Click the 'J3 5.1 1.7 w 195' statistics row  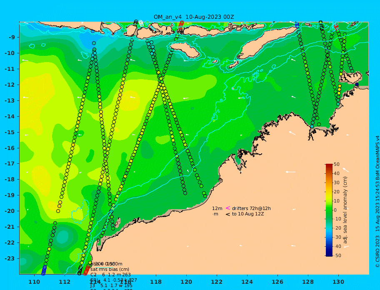click(x=112, y=286)
